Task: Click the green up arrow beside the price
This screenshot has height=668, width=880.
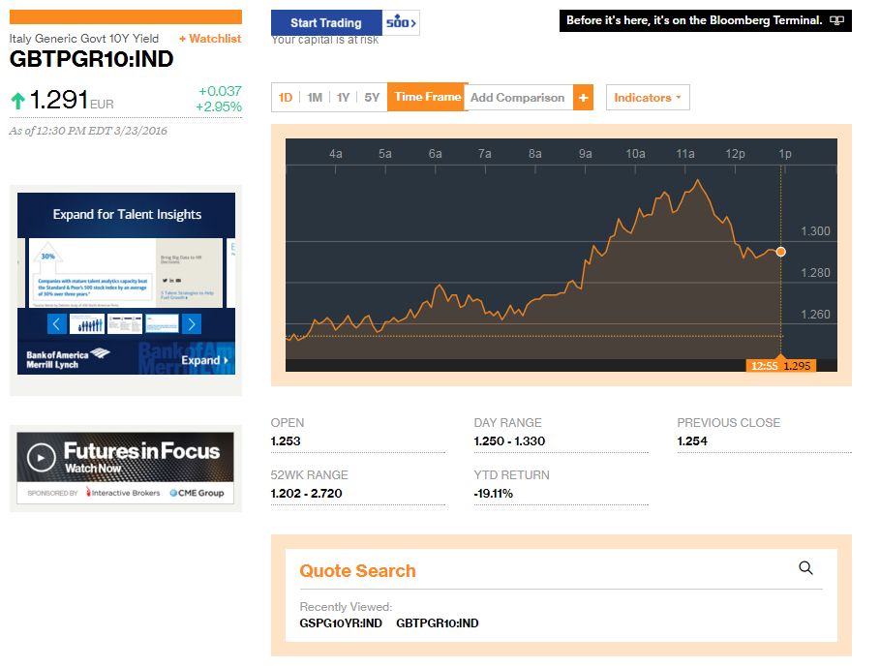Action: pos(18,101)
